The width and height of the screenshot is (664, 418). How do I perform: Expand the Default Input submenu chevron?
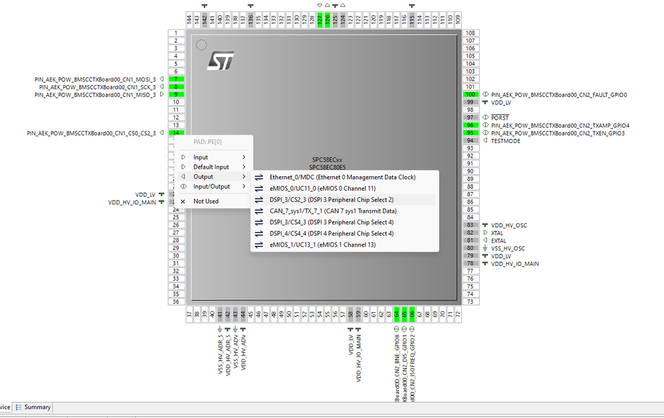click(244, 167)
